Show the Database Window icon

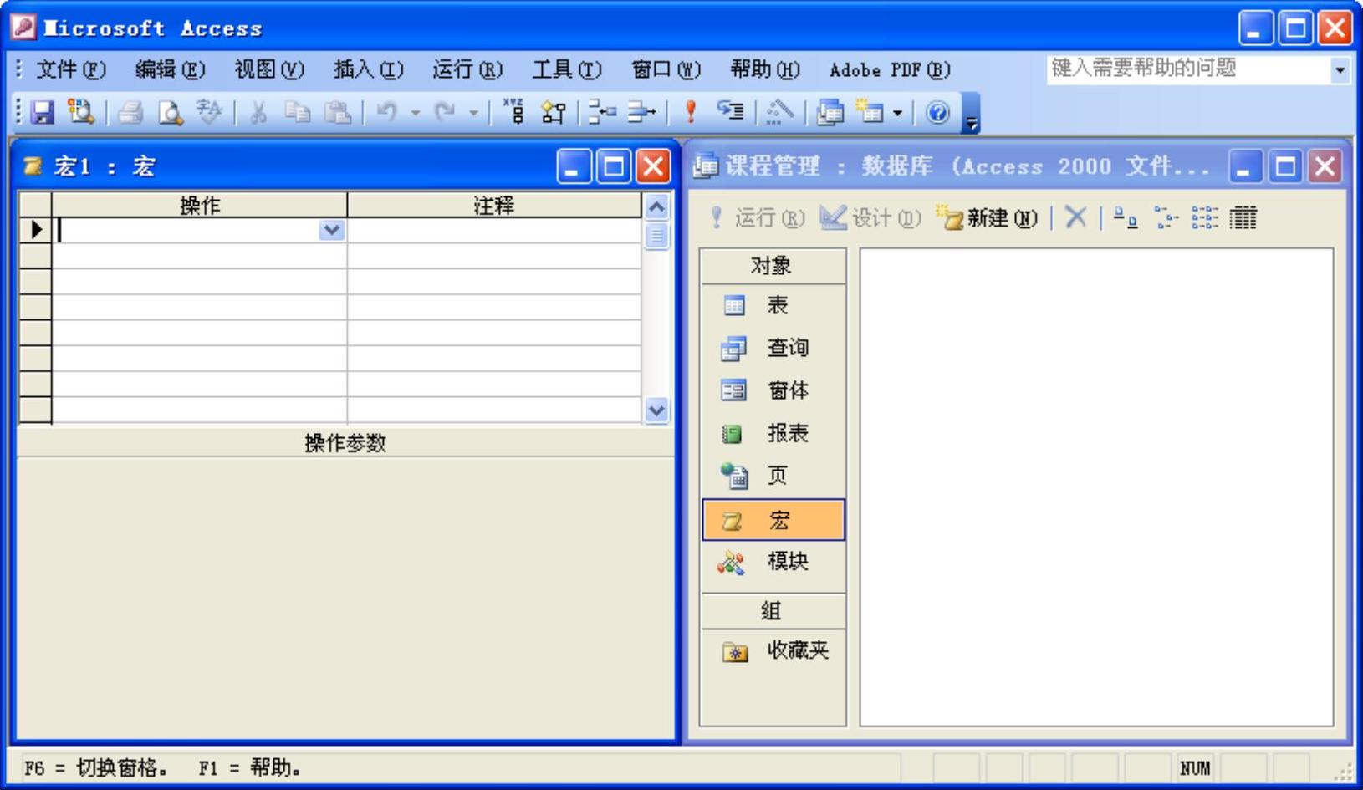(x=829, y=112)
